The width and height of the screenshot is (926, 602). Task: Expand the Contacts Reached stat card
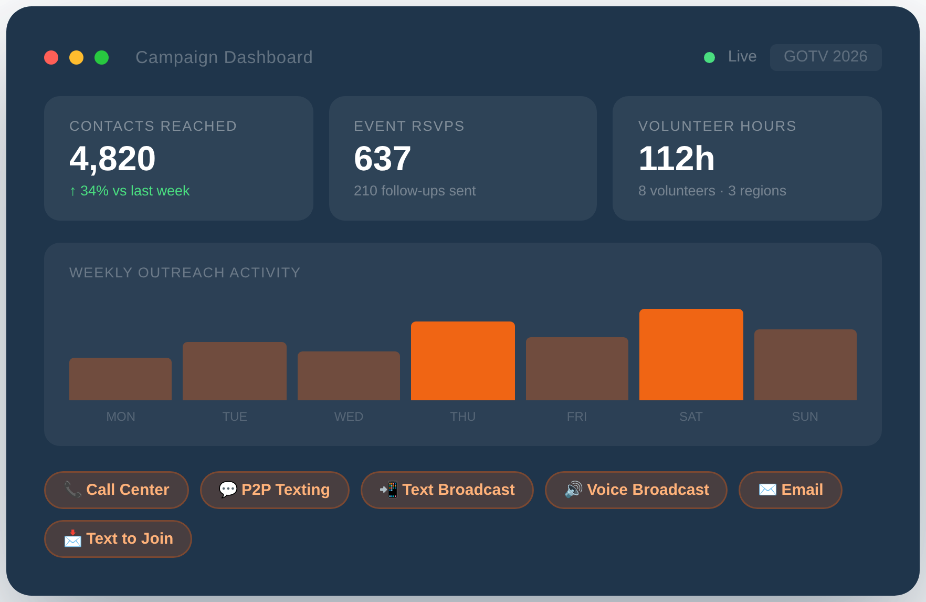178,158
